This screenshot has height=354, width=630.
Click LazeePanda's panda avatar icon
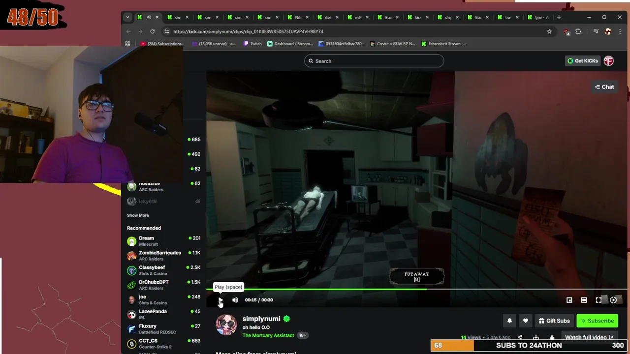(x=131, y=315)
